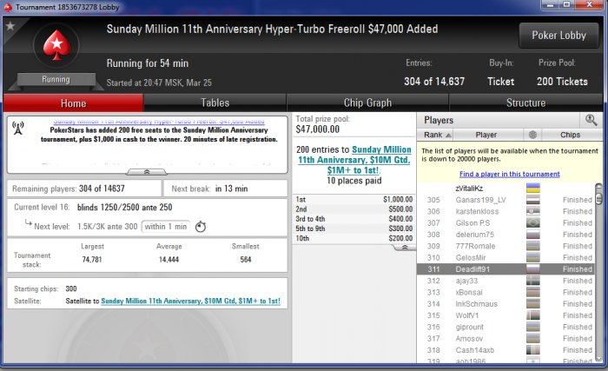
Task: Open the Chip Graph tab
Action: [367, 103]
